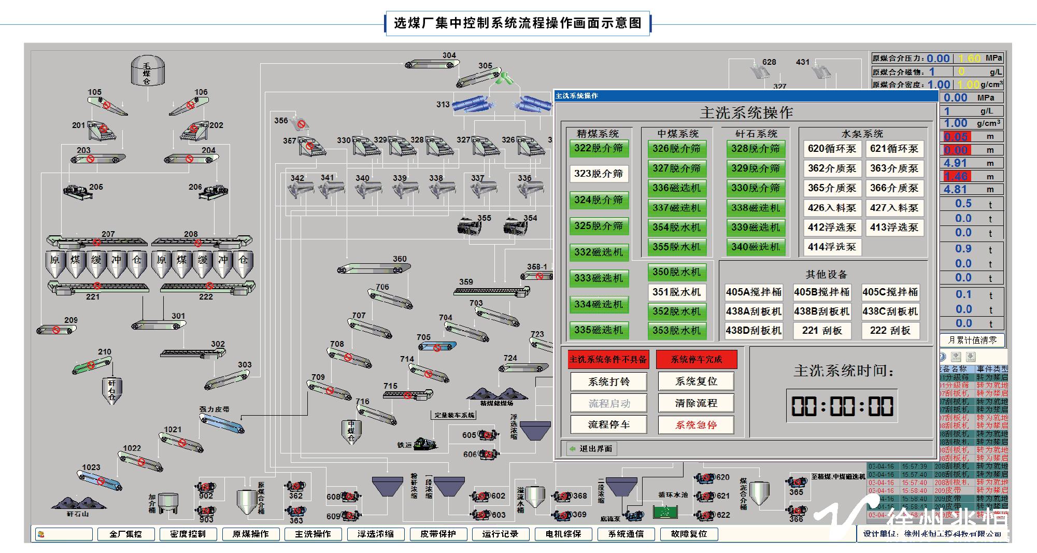Click the 毛煤仓 raw coal silo icon

[147, 72]
